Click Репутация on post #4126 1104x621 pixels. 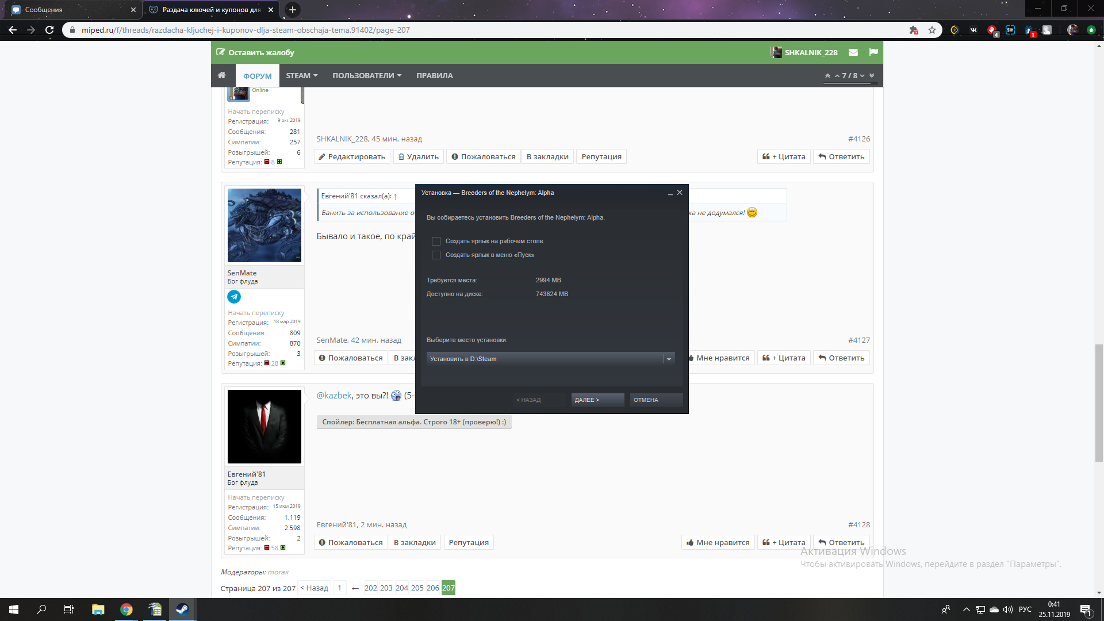click(x=601, y=157)
